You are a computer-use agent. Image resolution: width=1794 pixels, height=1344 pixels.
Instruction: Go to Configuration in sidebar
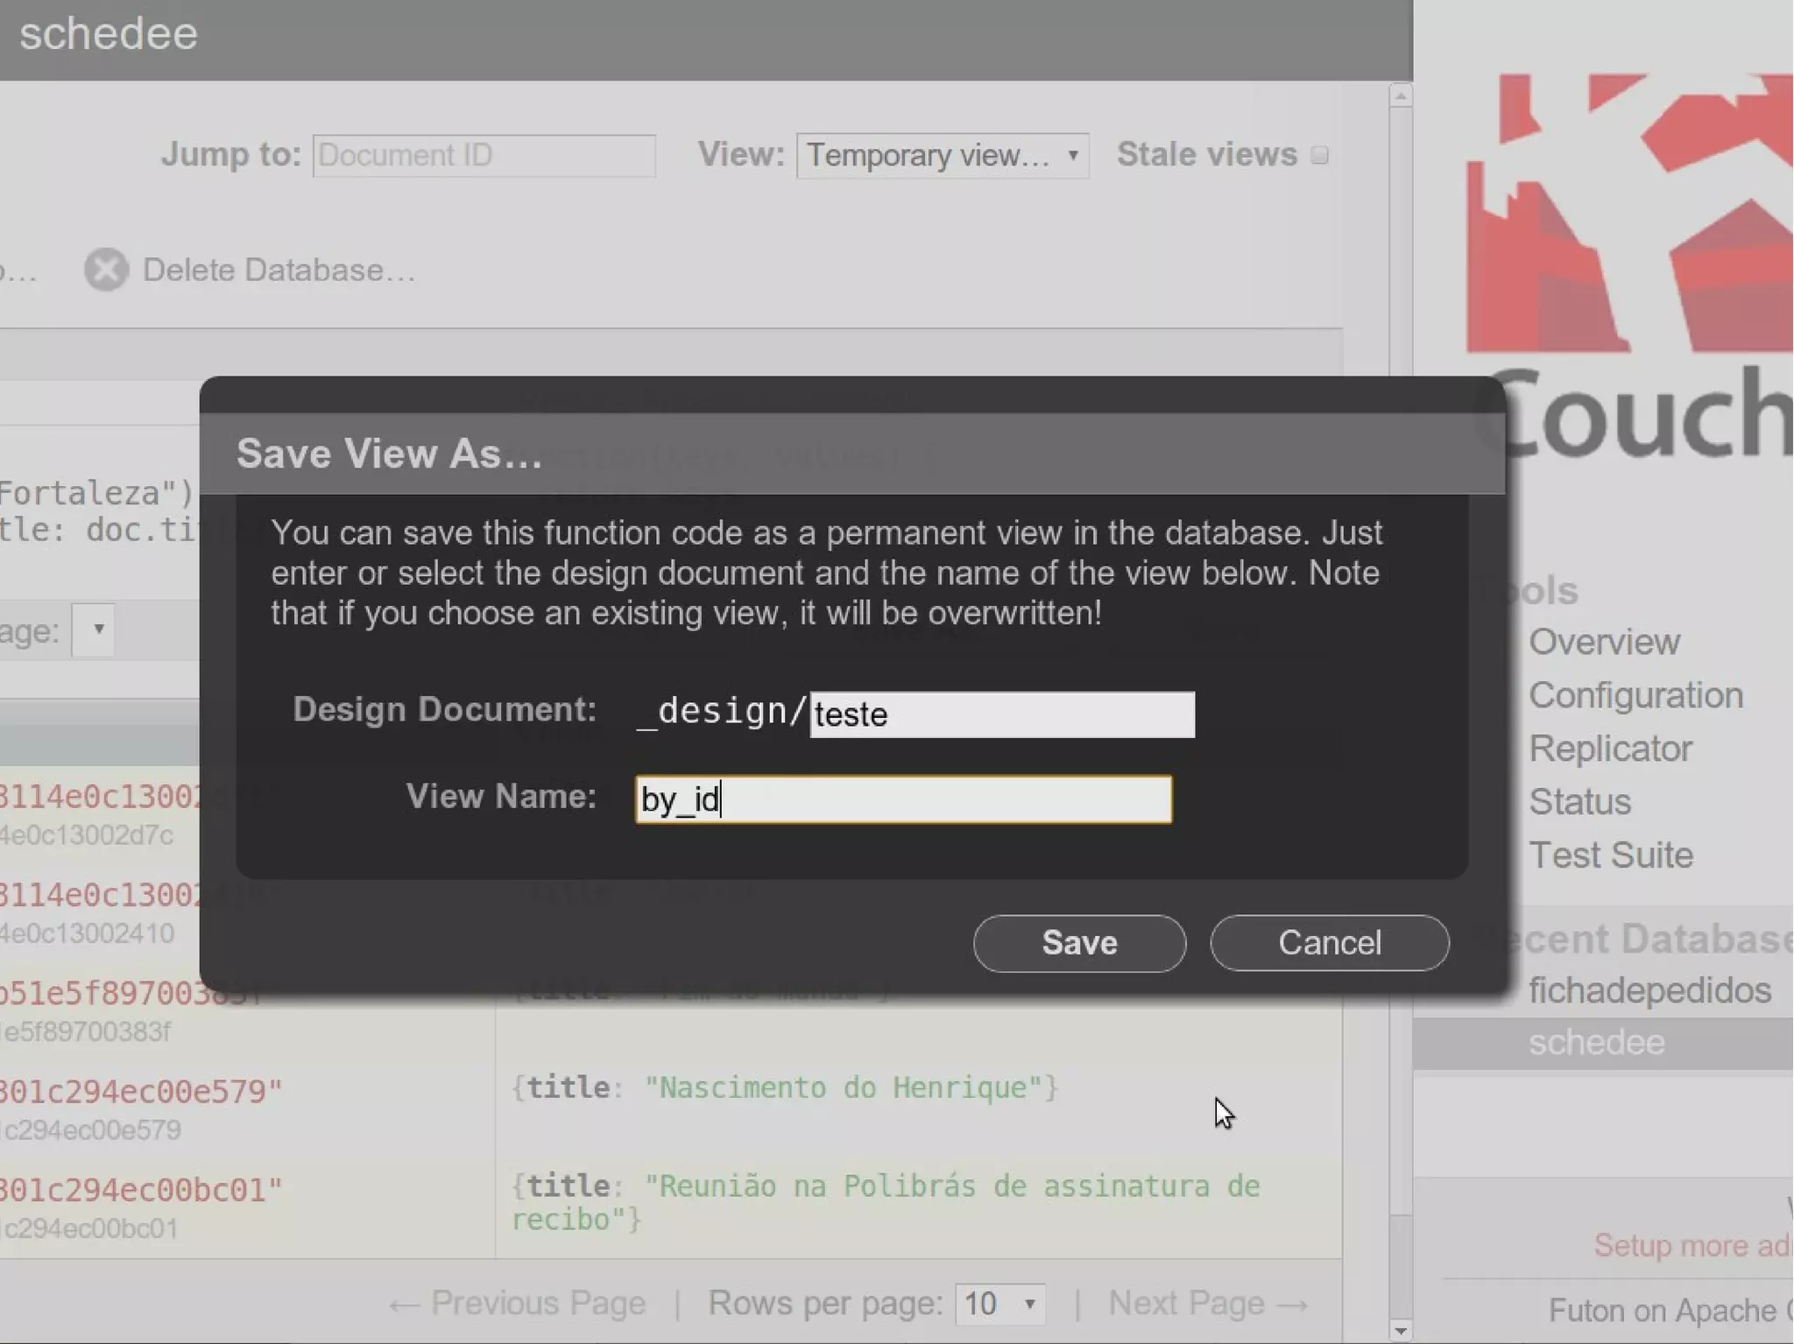point(1635,695)
